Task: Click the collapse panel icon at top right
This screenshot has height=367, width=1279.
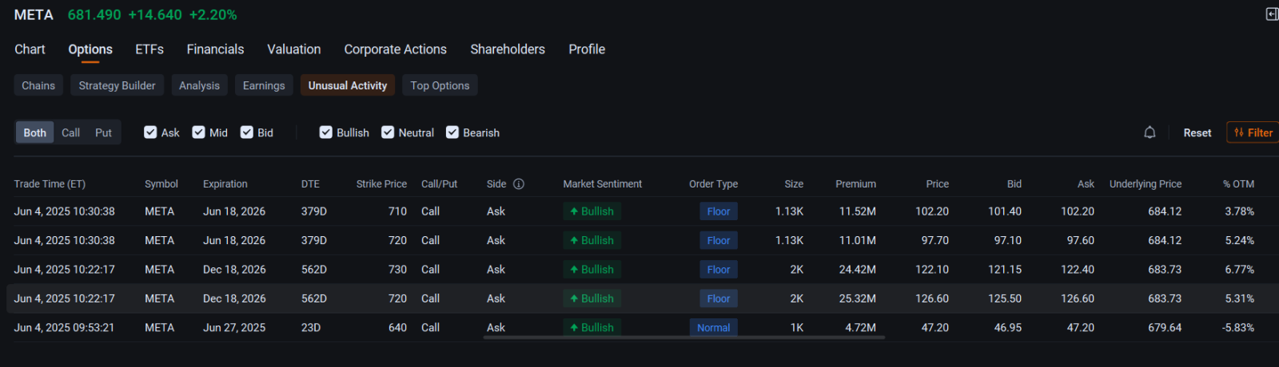Action: click(1272, 14)
